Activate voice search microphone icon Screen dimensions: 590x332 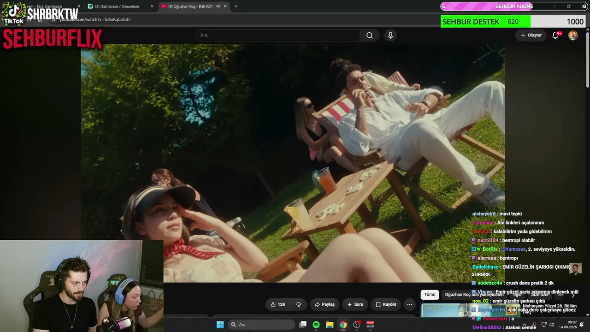tap(390, 36)
